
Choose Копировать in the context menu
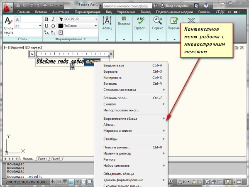click(x=134, y=78)
